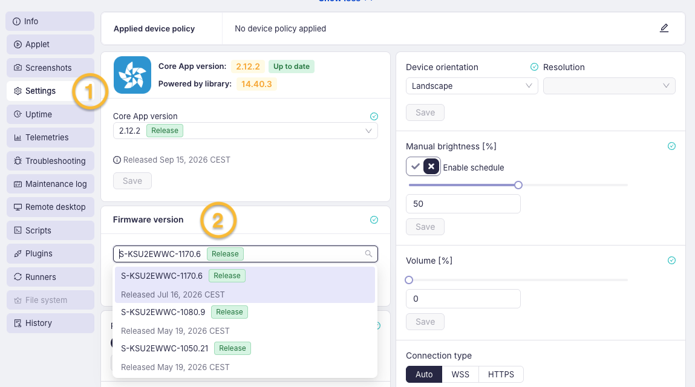Save the Core App version
Viewport: 695px width, 387px height.
click(132, 181)
